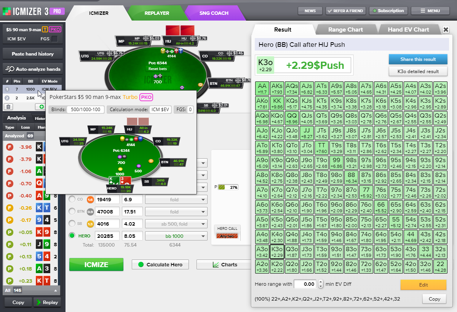Click CO bounty target icon $3.45
The height and width of the screenshot is (312, 457).
click(230, 54)
